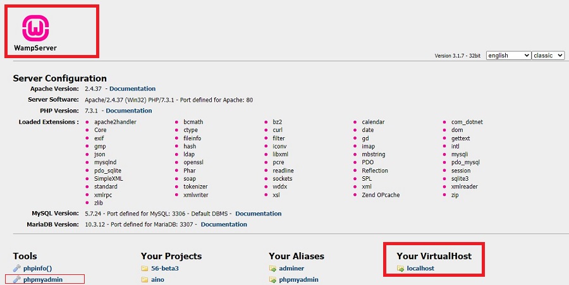The height and width of the screenshot is (285, 569).
Task: Click the mysqli extension entry
Action: (x=460, y=154)
